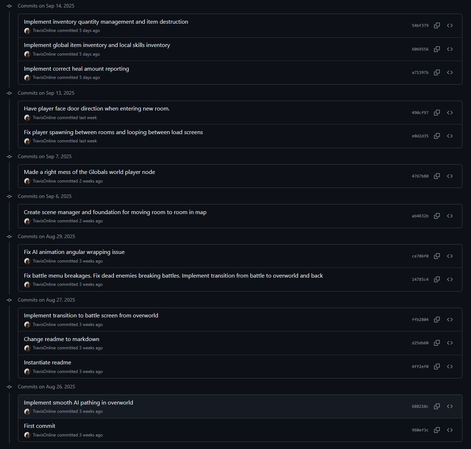
Task: Open commit 'Have player face door direction when entering new room.'
Action: click(97, 108)
